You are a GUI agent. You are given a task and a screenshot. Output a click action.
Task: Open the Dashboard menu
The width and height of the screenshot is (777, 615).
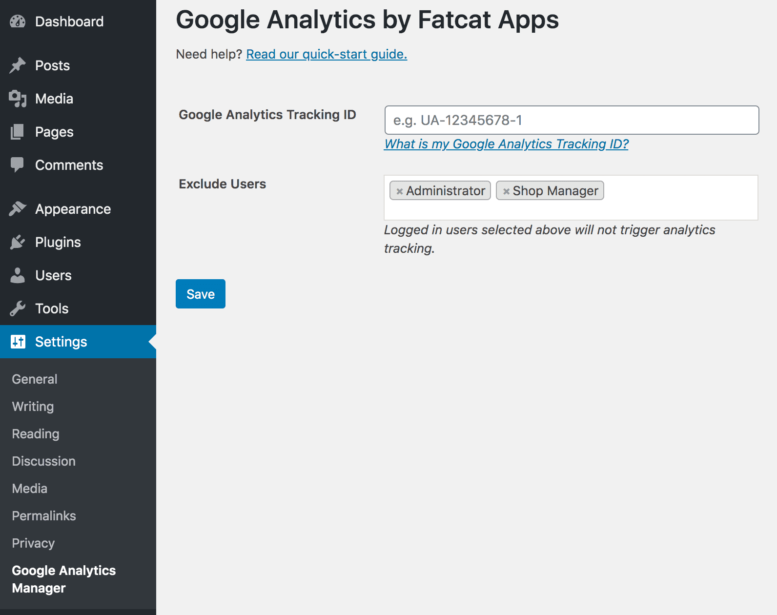coord(78,21)
